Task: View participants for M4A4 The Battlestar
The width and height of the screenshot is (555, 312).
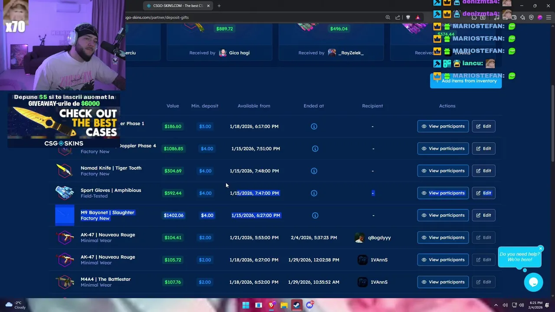Action: point(443,282)
